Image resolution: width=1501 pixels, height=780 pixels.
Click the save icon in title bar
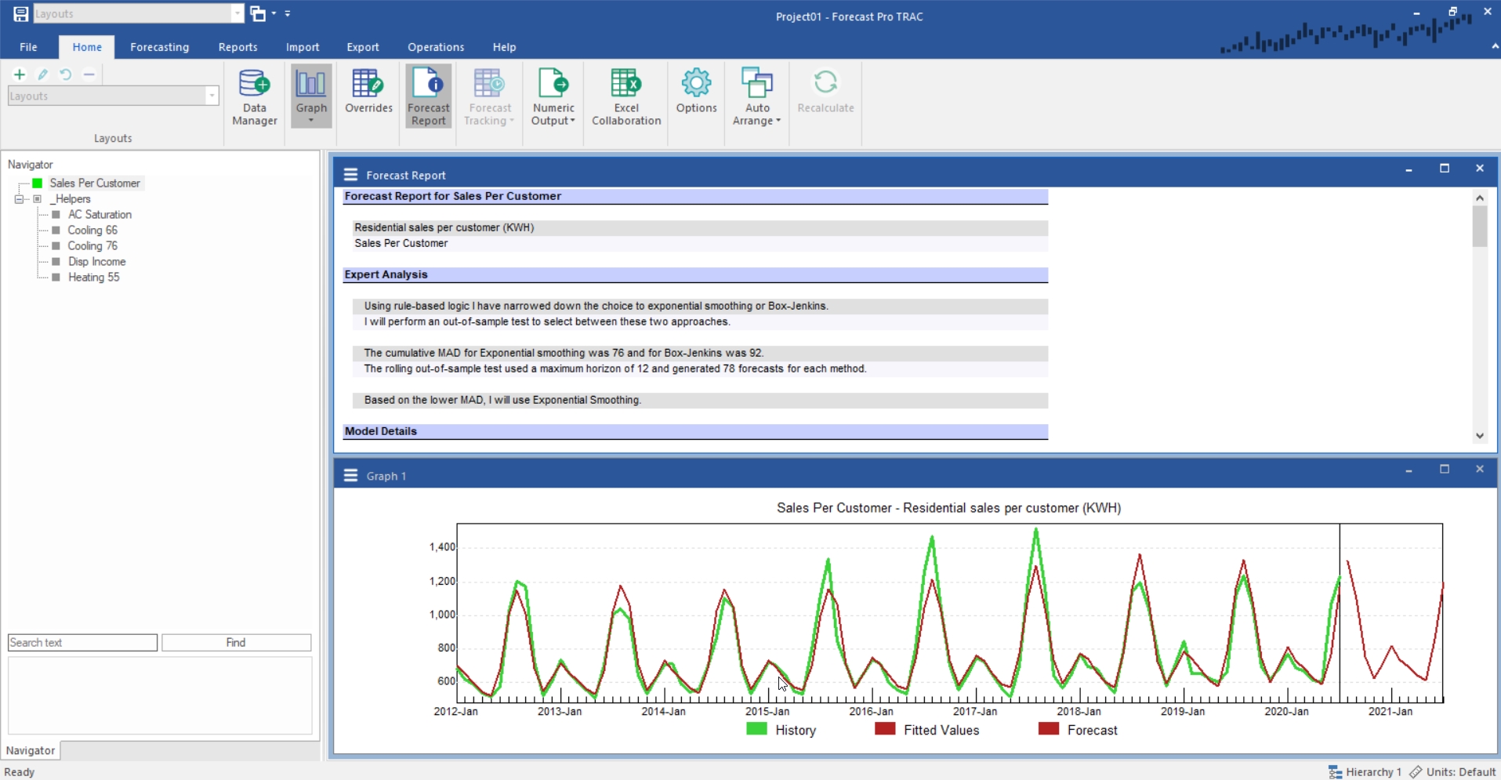tap(20, 13)
